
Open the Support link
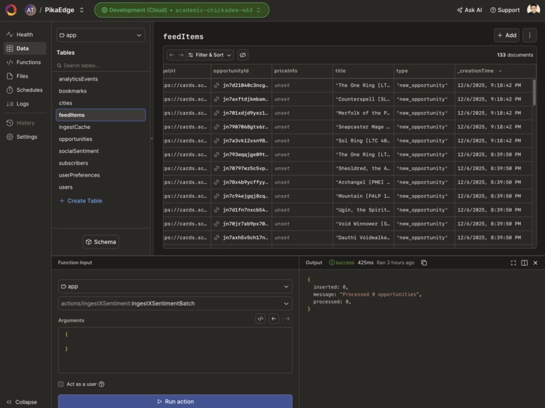click(504, 10)
